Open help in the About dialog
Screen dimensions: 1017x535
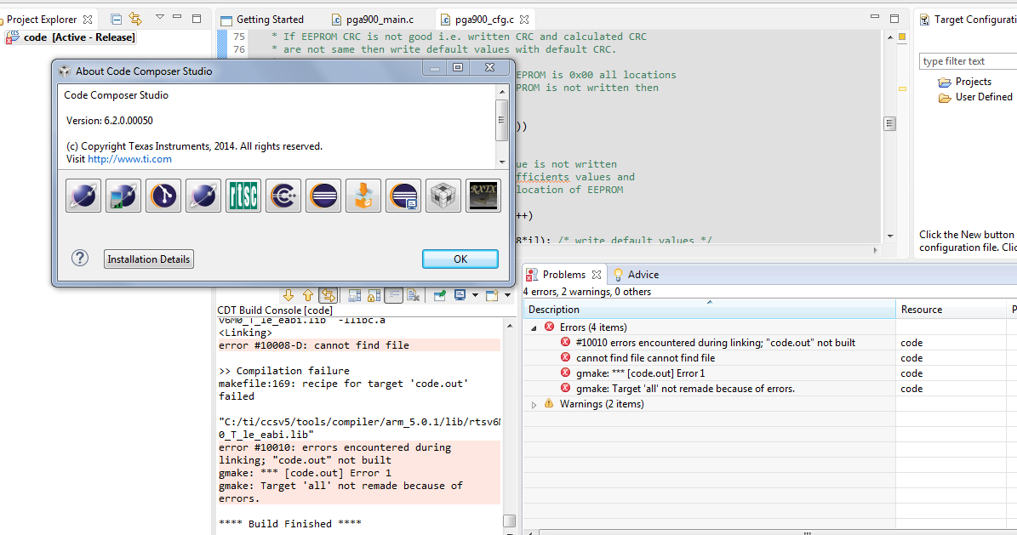(80, 258)
